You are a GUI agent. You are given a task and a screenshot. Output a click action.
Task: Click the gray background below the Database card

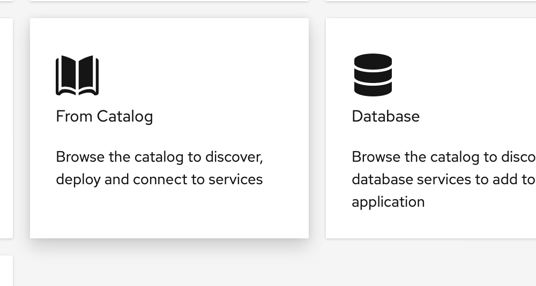click(431, 262)
